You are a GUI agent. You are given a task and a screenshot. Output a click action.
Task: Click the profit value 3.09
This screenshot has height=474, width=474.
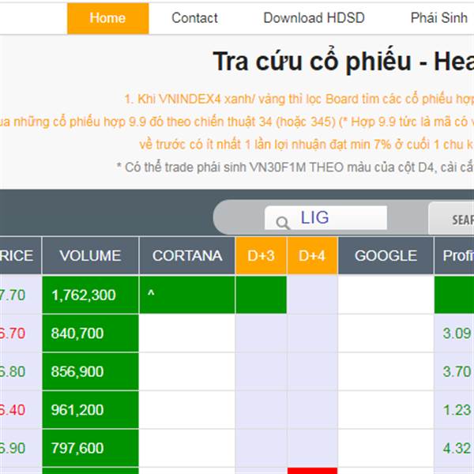[x=457, y=333]
